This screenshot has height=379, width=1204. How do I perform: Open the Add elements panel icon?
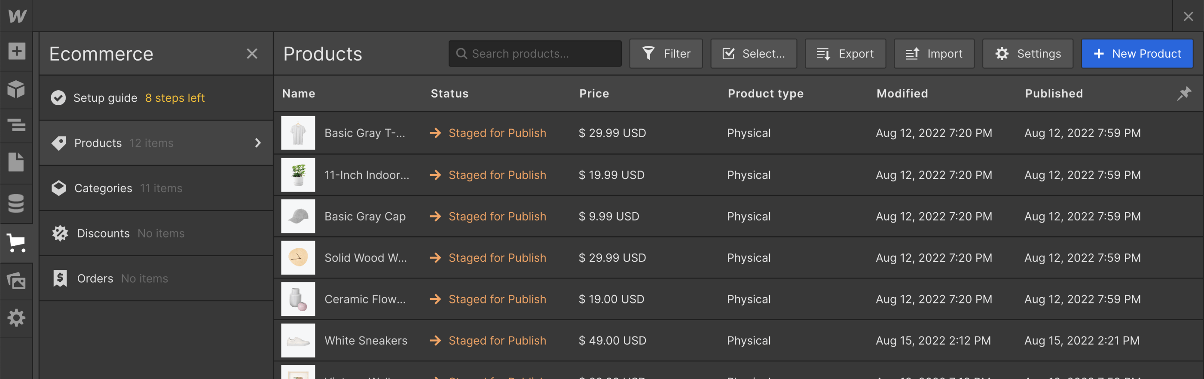[16, 51]
